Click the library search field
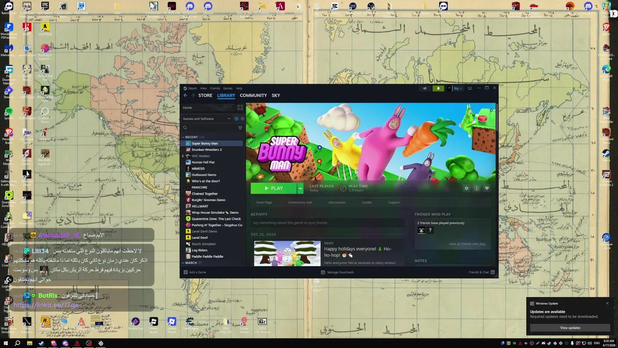Screen dimensions: 618x348 pyautogui.click(x=209, y=128)
